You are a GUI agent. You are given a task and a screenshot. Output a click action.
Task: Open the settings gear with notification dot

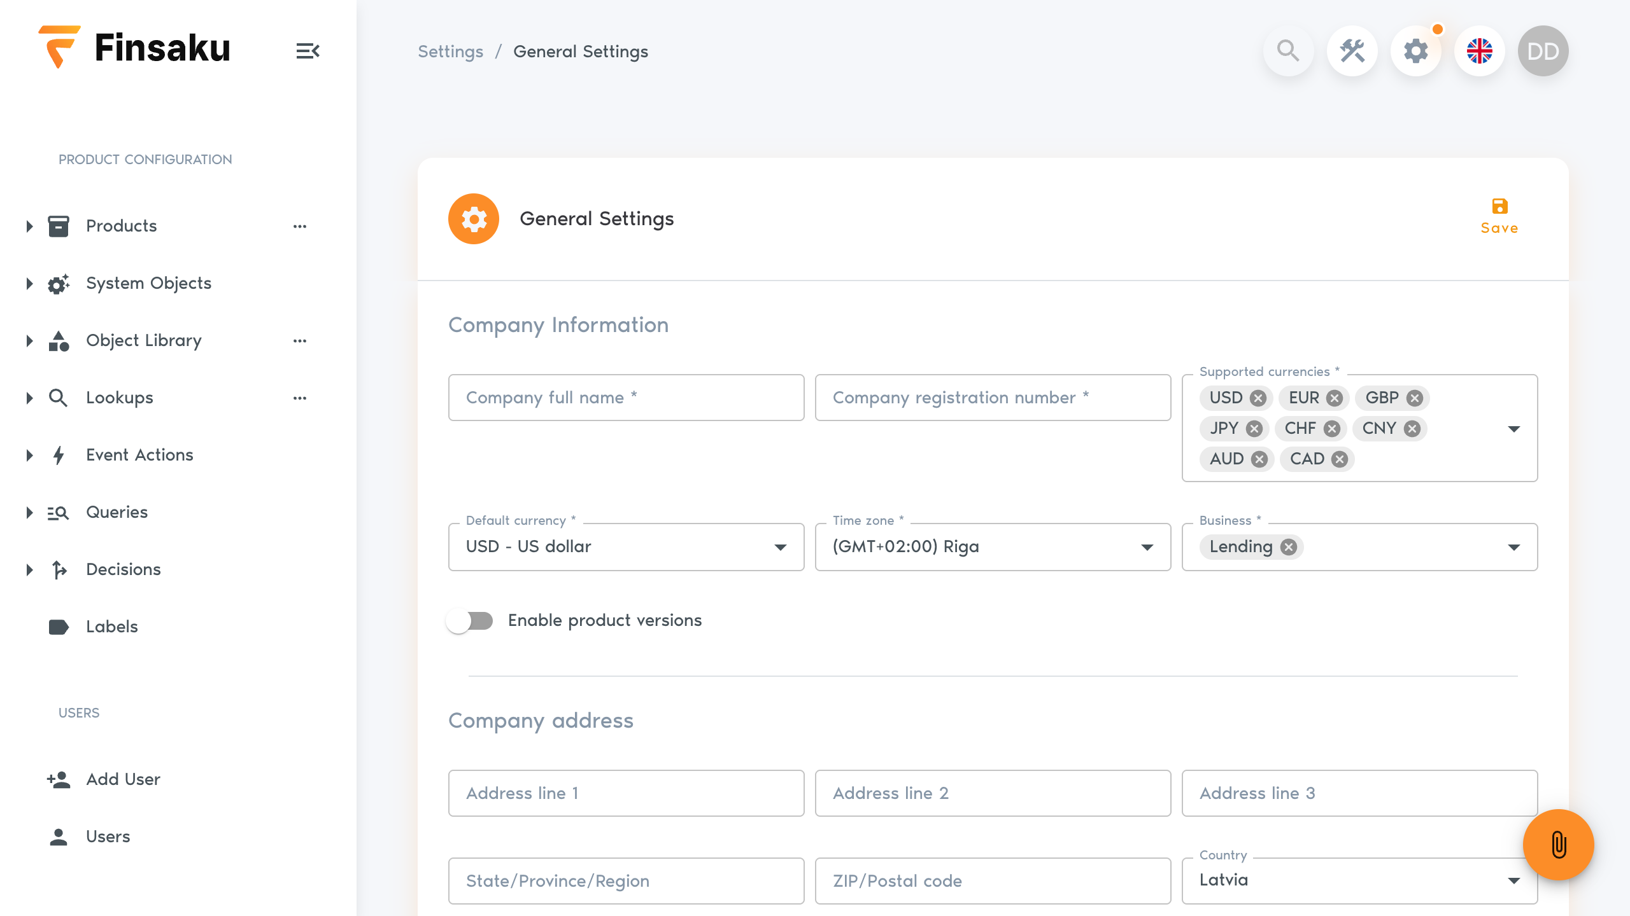pos(1415,51)
